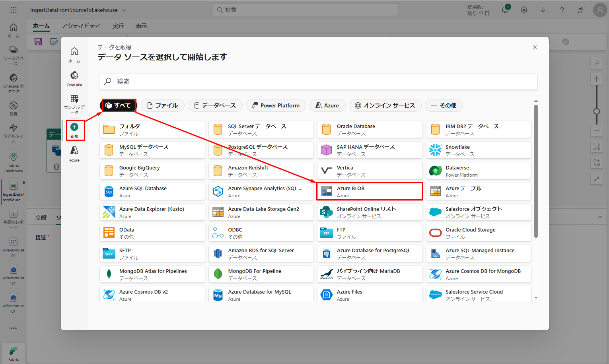The image size is (609, 364).
Task: Open the settings gear icon
Action: pyautogui.click(x=524, y=10)
